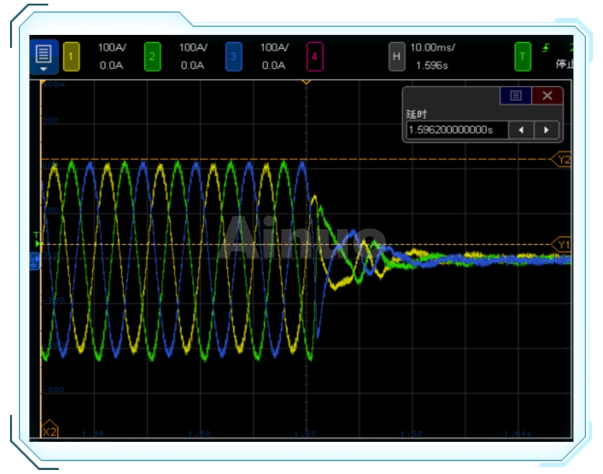The image size is (603, 474).
Task: Toggle yellow channel 1 button
Action: point(71,57)
